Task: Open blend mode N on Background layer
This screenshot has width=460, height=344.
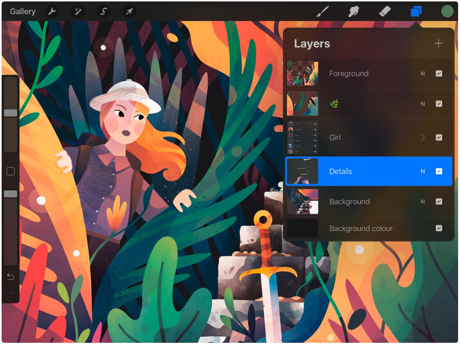Action: tap(422, 202)
